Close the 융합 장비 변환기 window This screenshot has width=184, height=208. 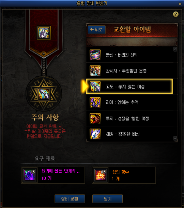[180, 4]
